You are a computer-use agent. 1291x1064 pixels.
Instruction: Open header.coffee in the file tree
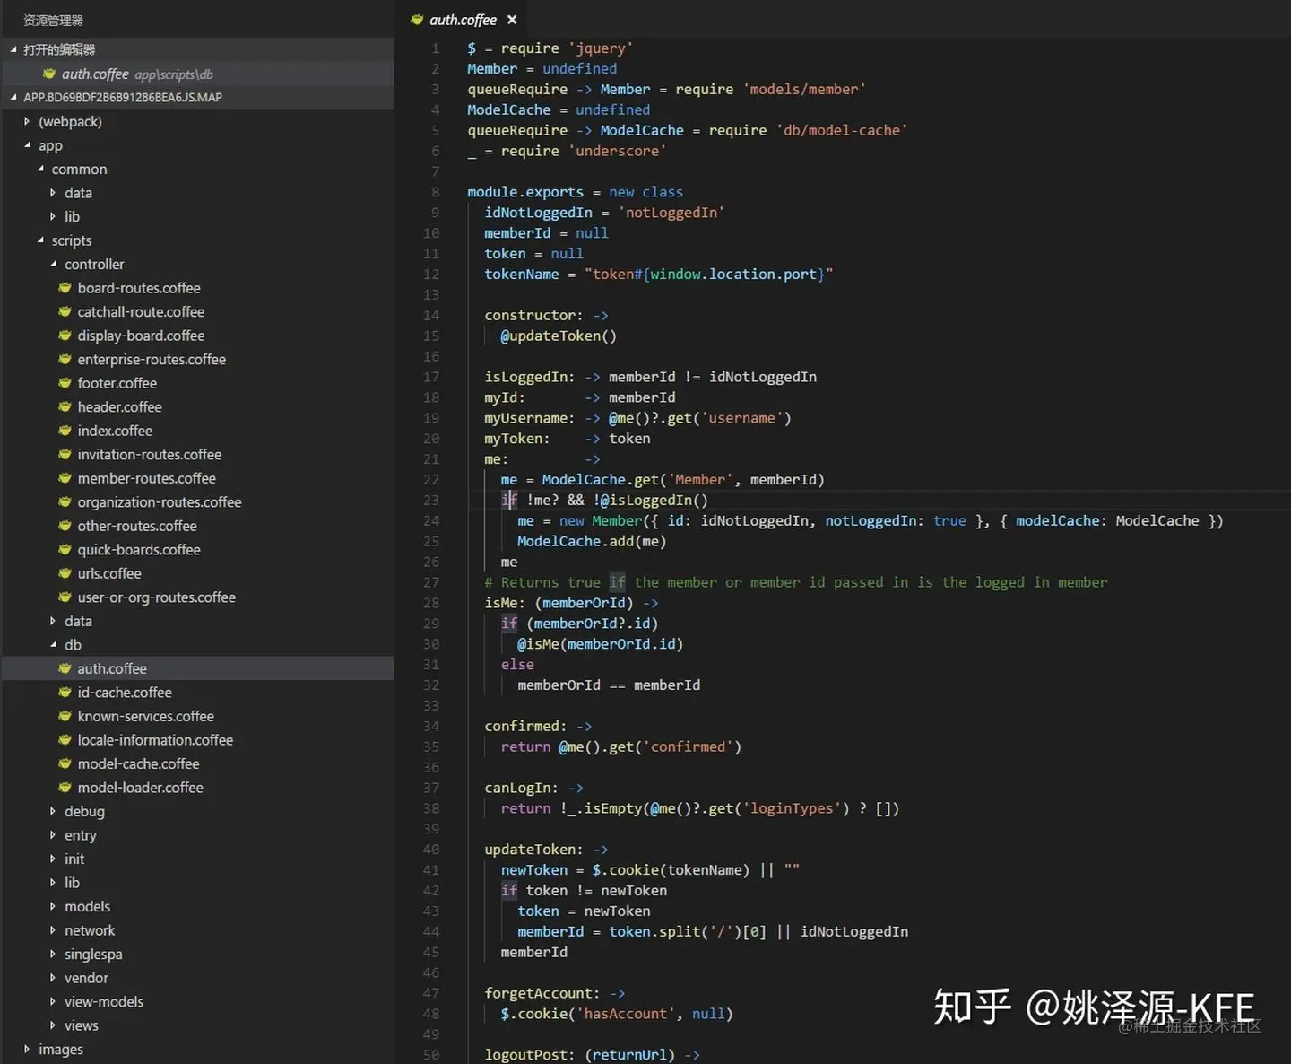pyautogui.click(x=119, y=406)
